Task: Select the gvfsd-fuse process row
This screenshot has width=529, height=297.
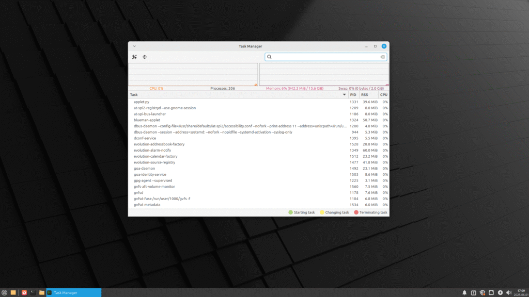Action: (258, 199)
